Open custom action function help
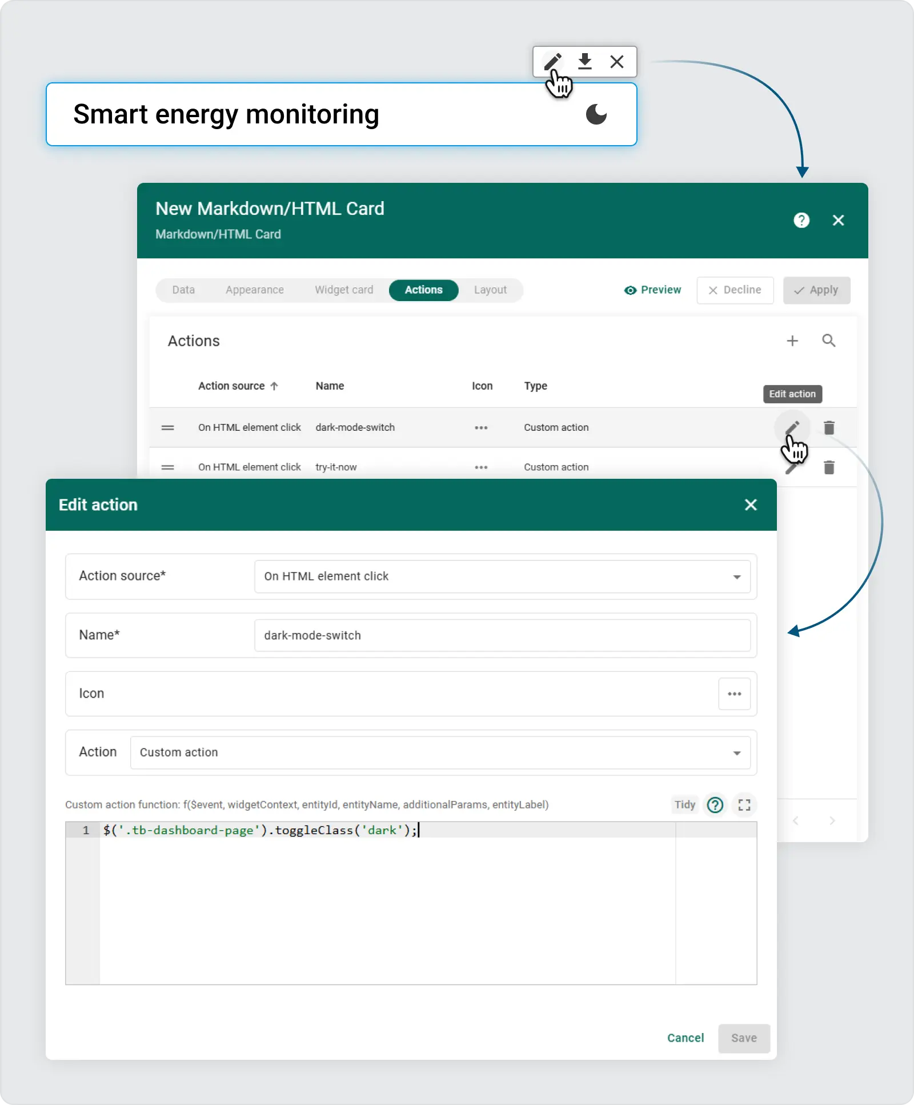Image resolution: width=914 pixels, height=1105 pixels. point(715,805)
